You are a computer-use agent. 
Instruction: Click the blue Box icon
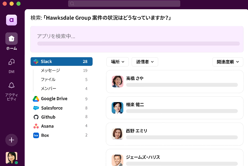[x=36, y=135]
